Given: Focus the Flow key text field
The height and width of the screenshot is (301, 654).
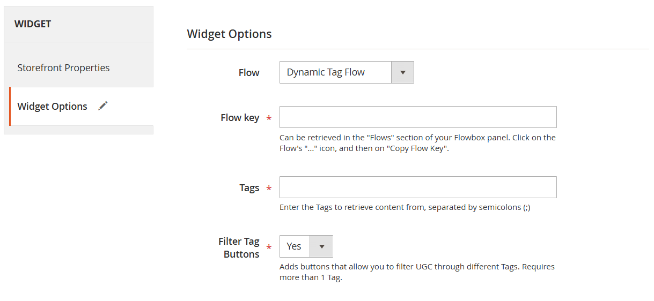Looking at the screenshot, I should click(418, 117).
